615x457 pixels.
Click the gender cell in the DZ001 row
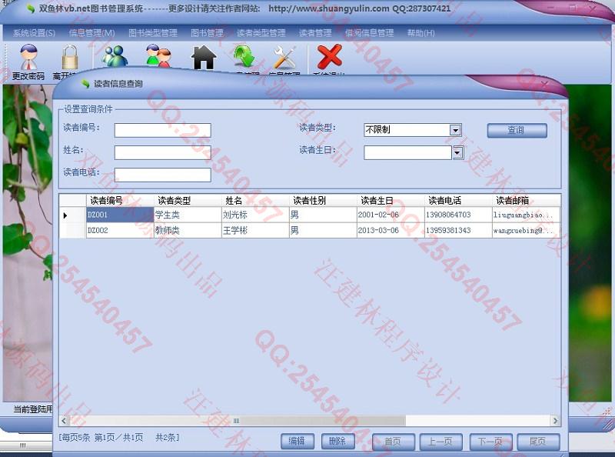click(323, 215)
